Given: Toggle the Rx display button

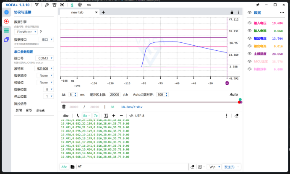Looking at the screenshot, I should (x=86, y=116).
